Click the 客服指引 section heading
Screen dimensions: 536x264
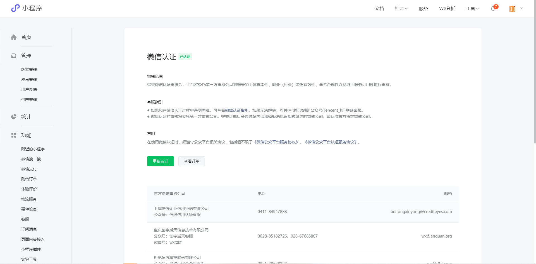pyautogui.click(x=155, y=102)
